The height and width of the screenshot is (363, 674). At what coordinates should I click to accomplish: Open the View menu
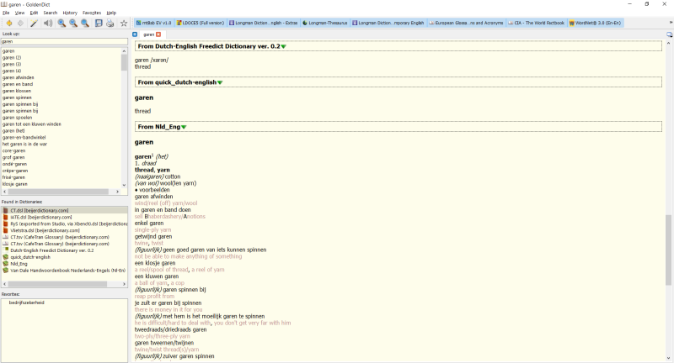pos(19,13)
